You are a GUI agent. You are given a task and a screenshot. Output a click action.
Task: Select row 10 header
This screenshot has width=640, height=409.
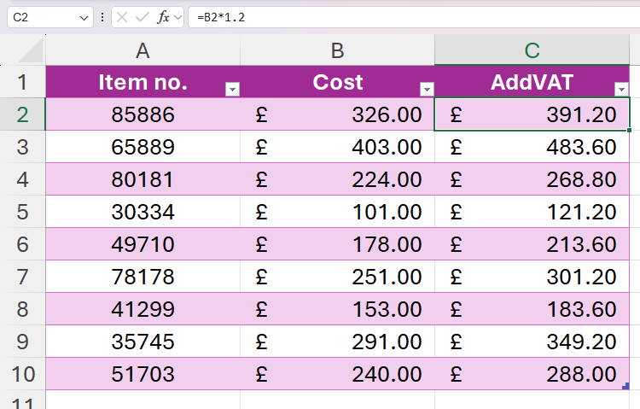[x=22, y=374]
